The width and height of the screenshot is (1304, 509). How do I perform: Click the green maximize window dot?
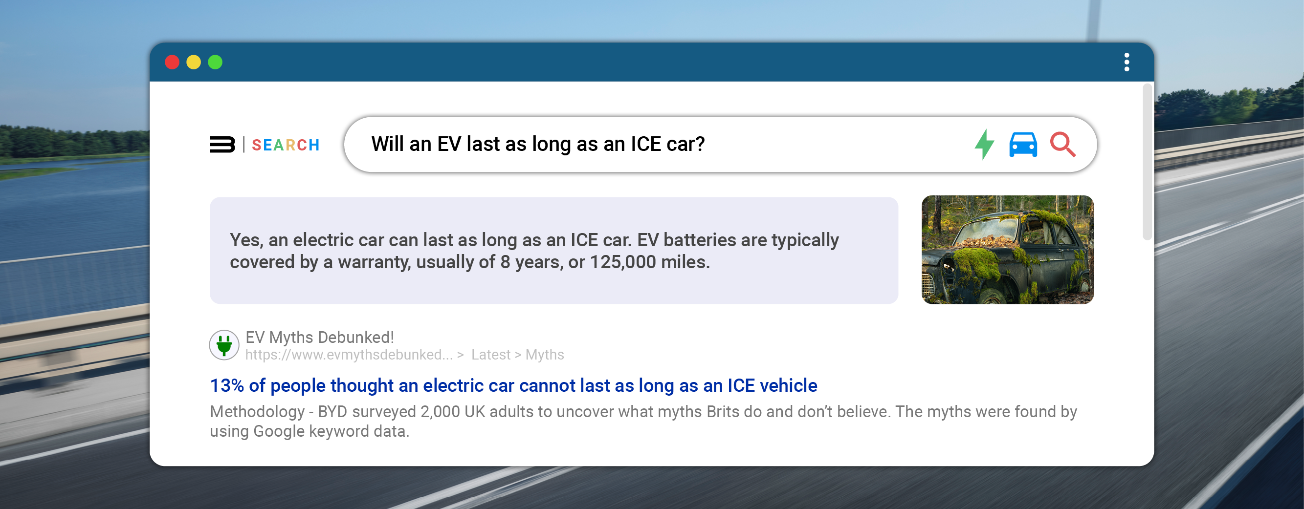click(x=215, y=62)
